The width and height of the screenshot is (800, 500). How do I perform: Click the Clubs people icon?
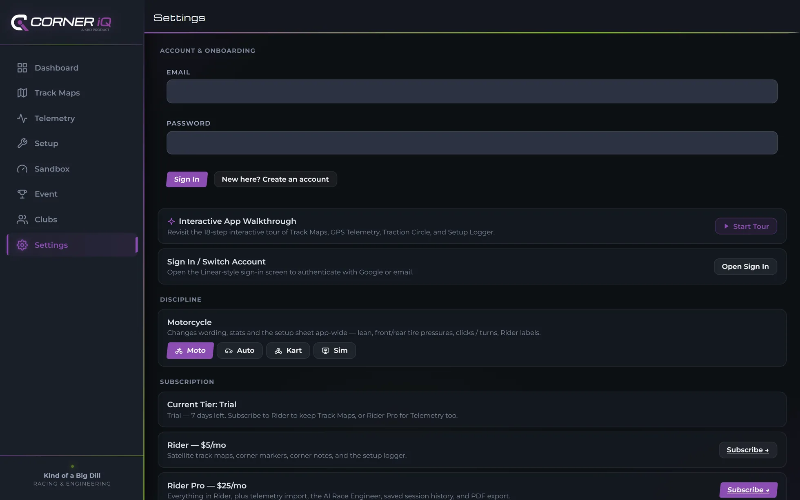point(22,220)
